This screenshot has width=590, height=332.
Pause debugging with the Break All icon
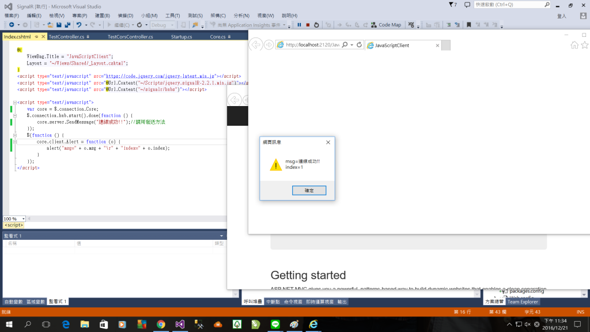coord(299,25)
